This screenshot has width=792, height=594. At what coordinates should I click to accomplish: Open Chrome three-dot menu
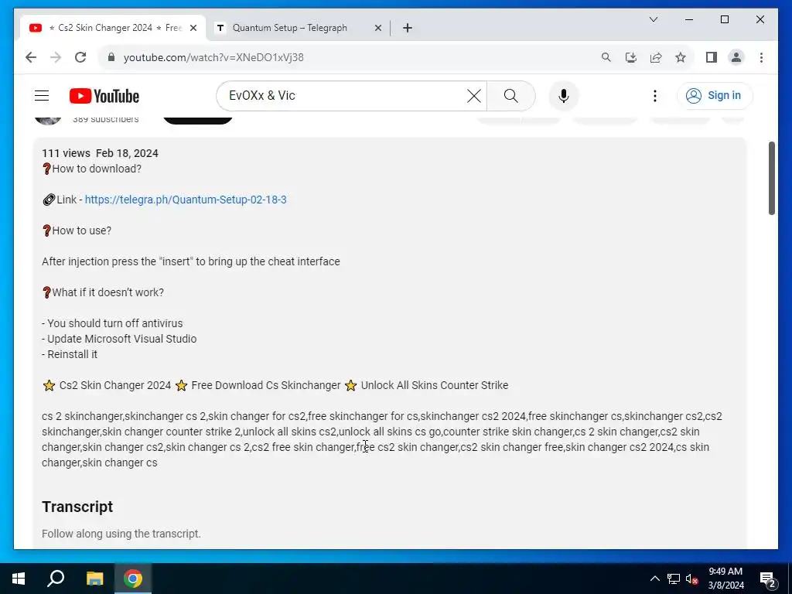[761, 57]
